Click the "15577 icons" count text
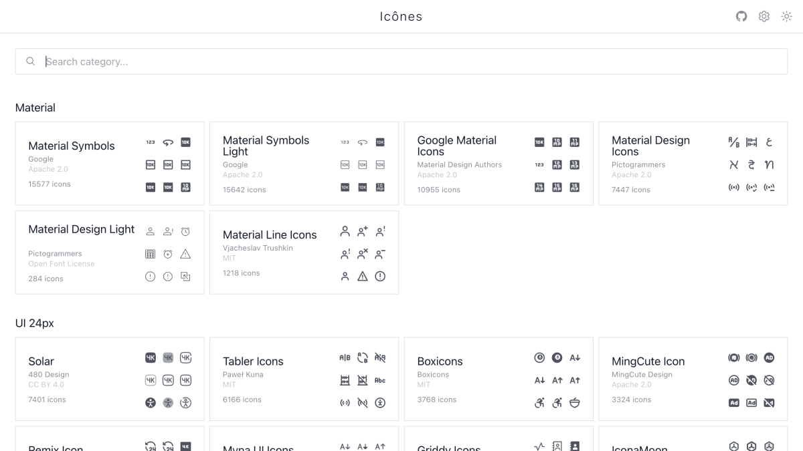Image resolution: width=803 pixels, height=451 pixels. (50, 184)
